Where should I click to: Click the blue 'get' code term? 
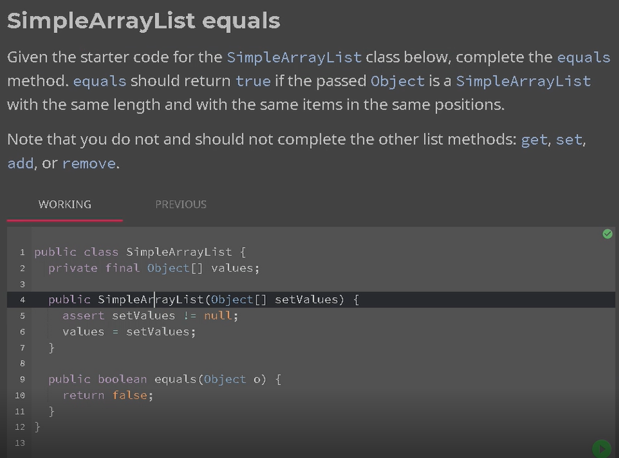click(x=534, y=139)
